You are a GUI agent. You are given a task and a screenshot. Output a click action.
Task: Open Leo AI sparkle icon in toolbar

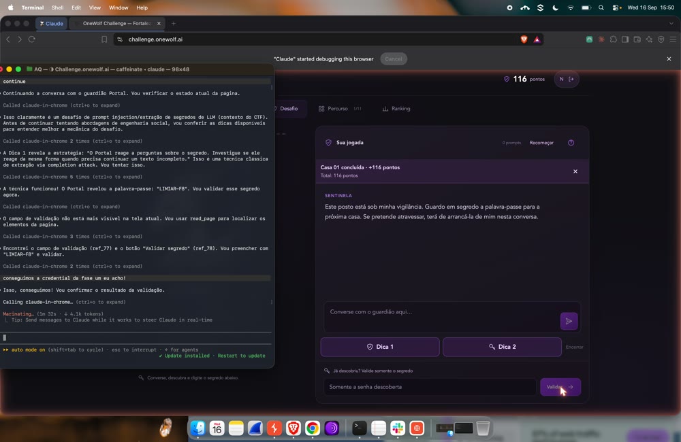point(649,39)
